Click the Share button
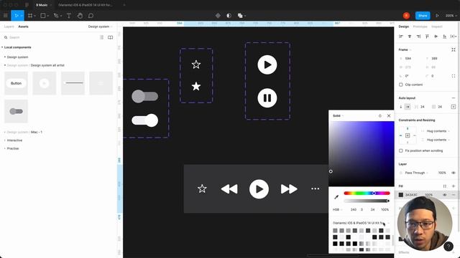This screenshot has height=258, width=460. (423, 16)
